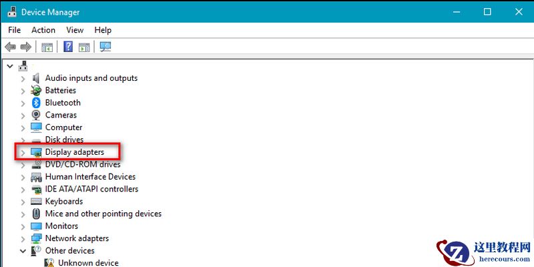Select the Batteries label

[x=61, y=90]
